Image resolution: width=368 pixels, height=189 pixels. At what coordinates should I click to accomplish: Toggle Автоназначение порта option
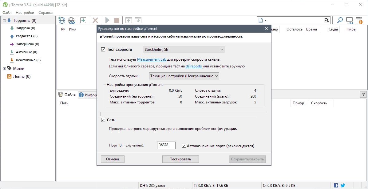coord(184,145)
